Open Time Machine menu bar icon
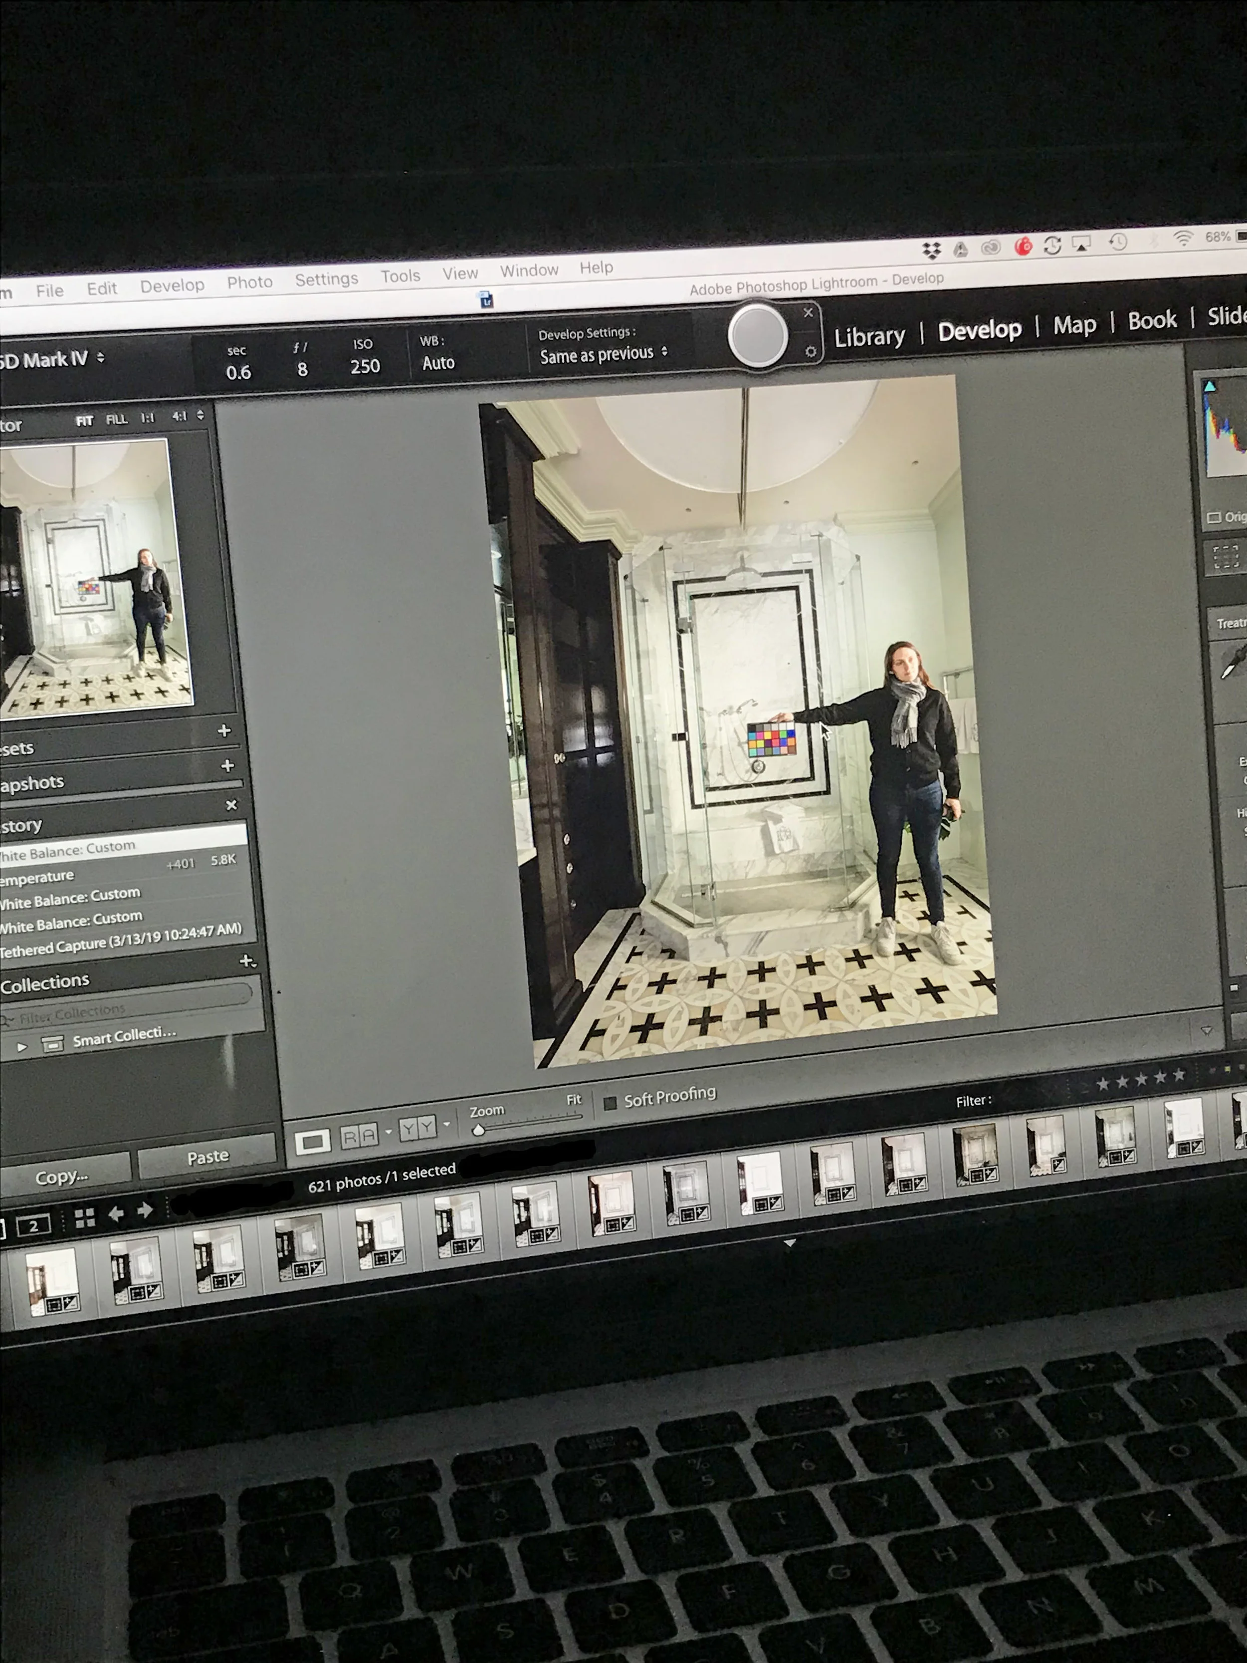The width and height of the screenshot is (1247, 1663). [1118, 241]
